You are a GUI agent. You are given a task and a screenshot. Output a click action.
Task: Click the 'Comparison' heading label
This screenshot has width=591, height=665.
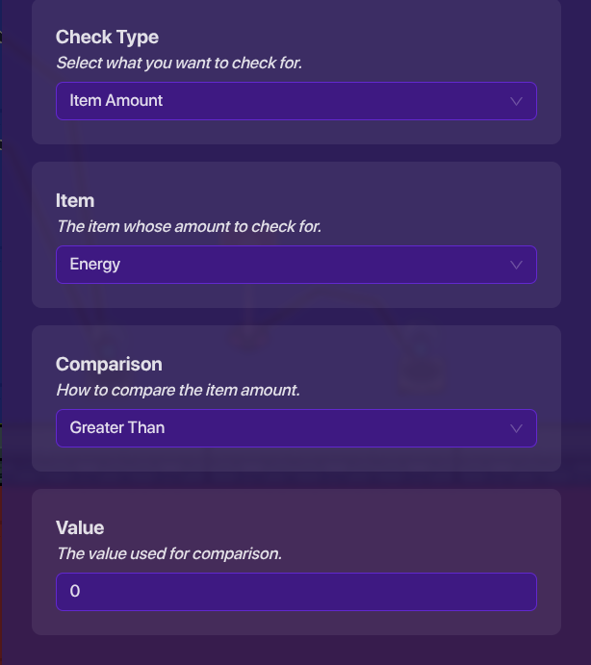pos(109,365)
